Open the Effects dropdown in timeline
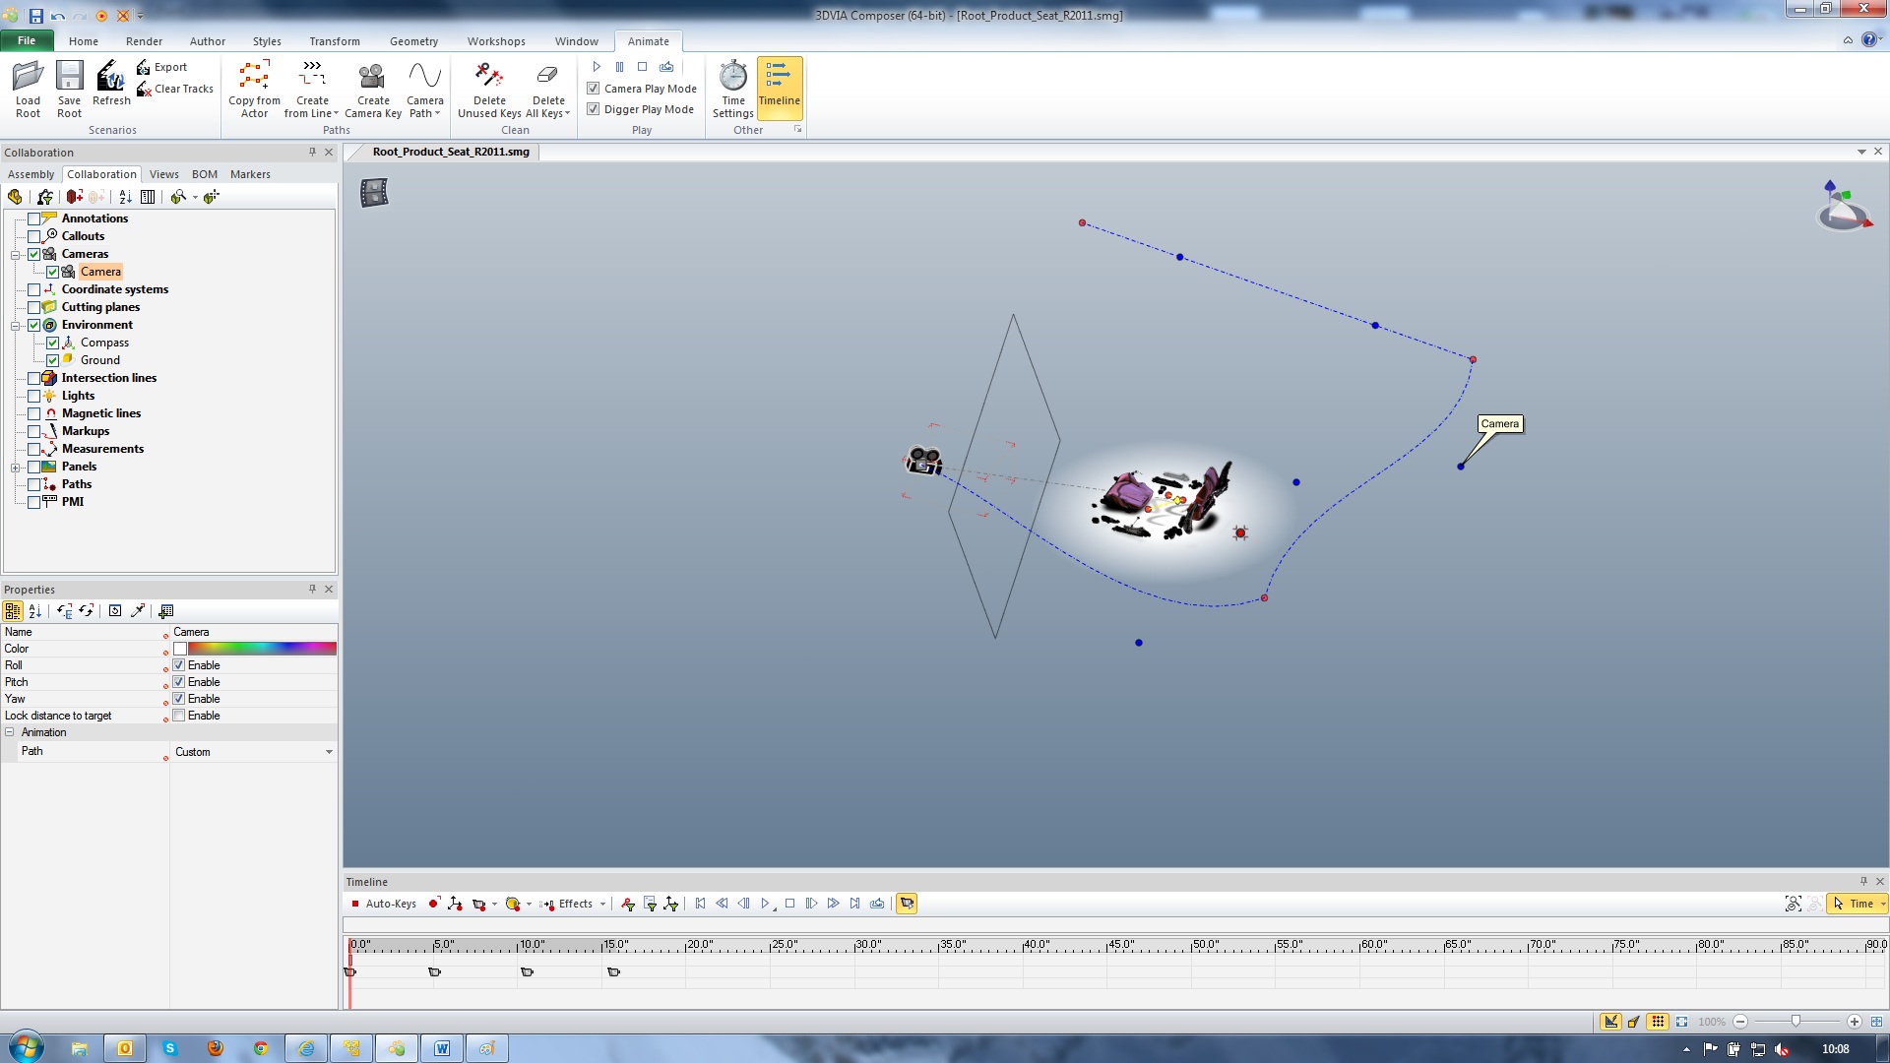 tap(602, 904)
